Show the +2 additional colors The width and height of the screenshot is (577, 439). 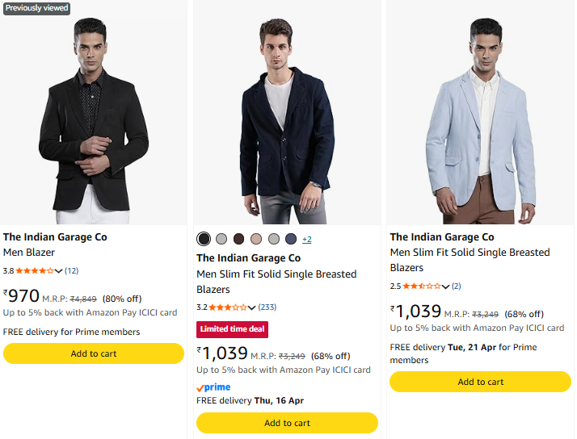[307, 240]
